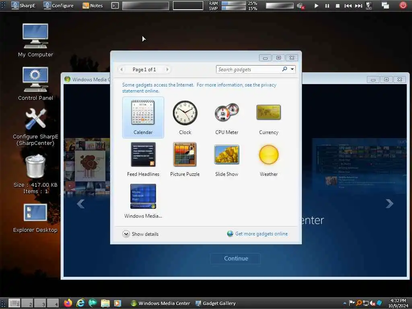412x309 pixels.
Task: Select the Slide Show gadget
Action: point(227,159)
